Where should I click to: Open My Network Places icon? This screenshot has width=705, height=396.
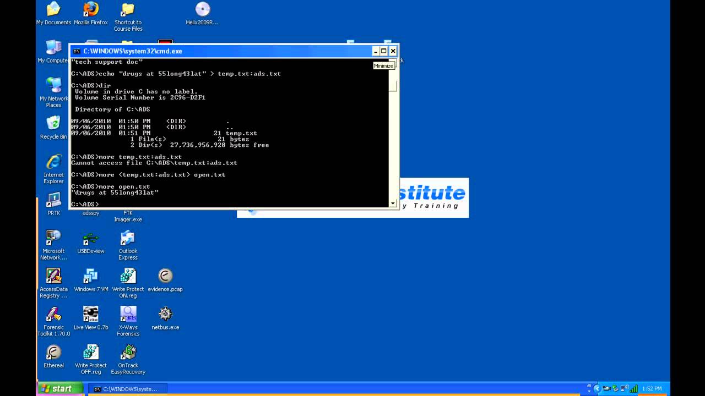(53, 92)
